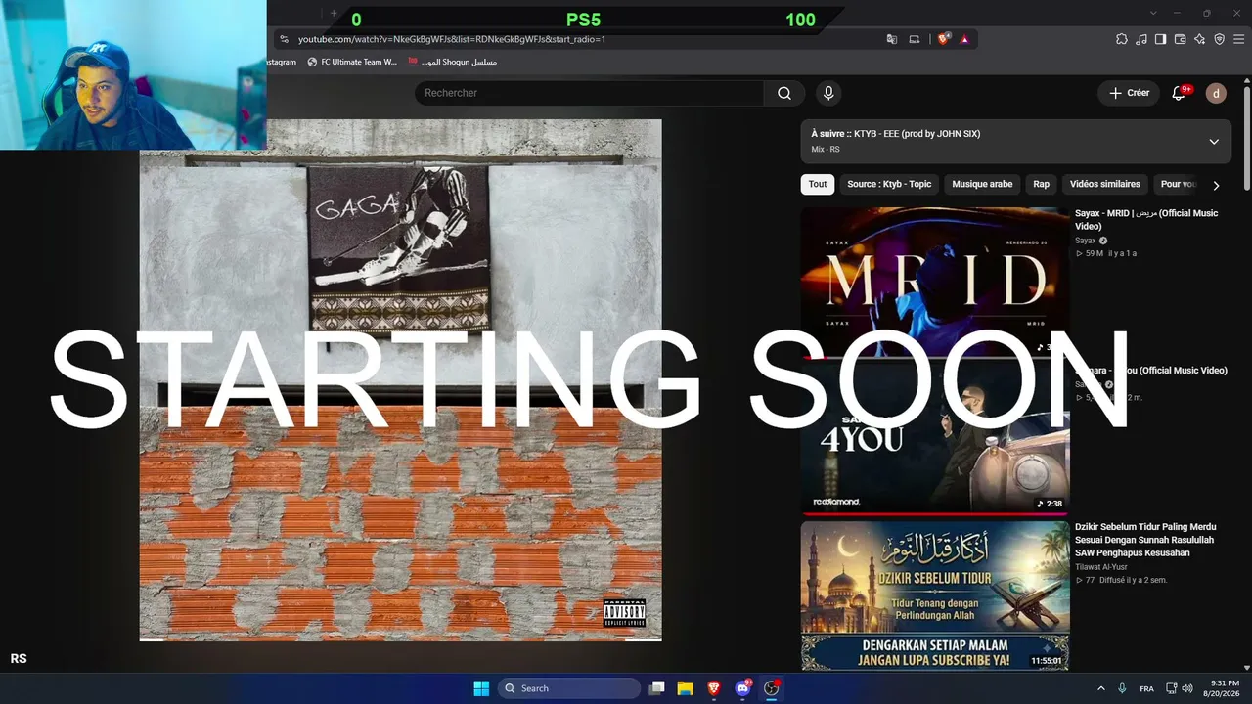Start voice search with the microphone icon
1252x704 pixels.
pyautogui.click(x=828, y=93)
